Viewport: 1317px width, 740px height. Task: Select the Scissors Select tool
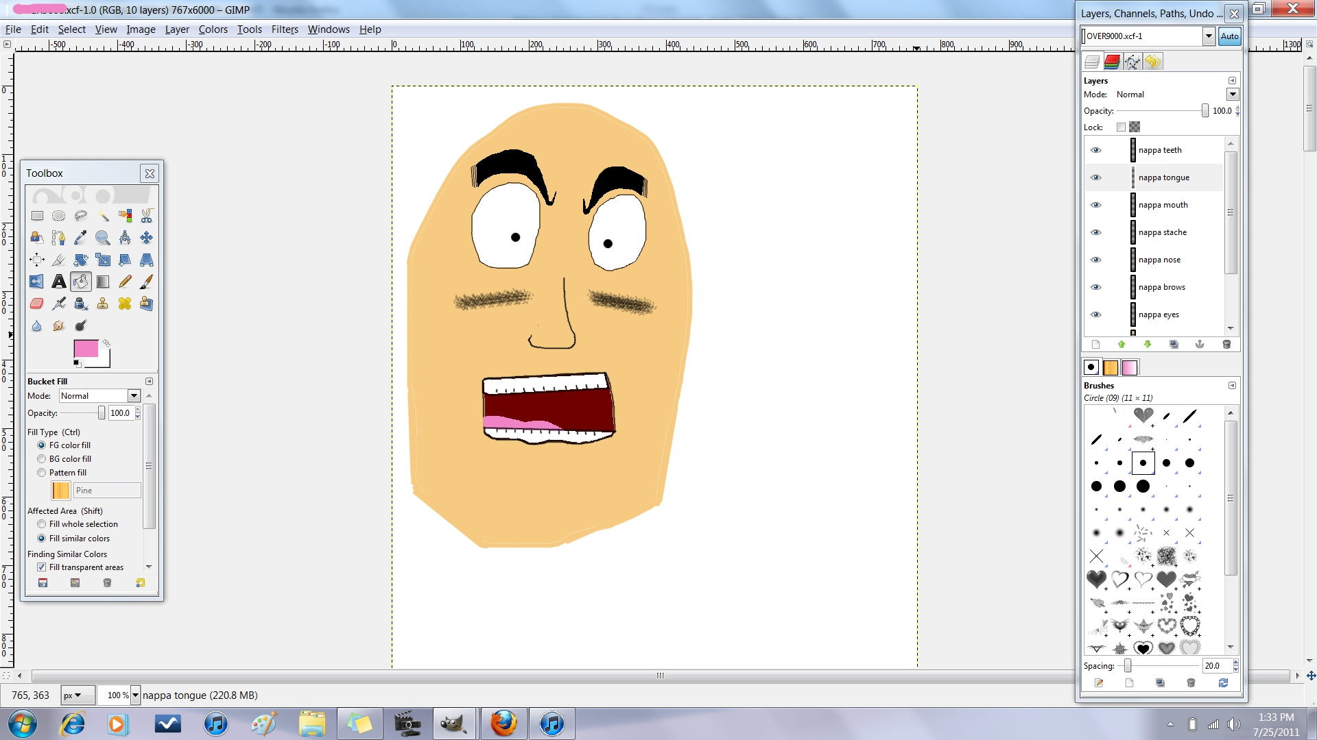tap(147, 216)
